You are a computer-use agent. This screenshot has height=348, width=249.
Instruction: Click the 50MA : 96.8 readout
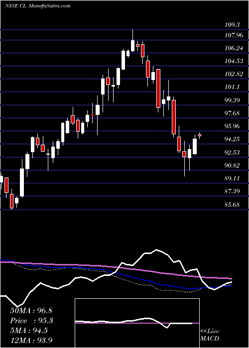click(31, 311)
